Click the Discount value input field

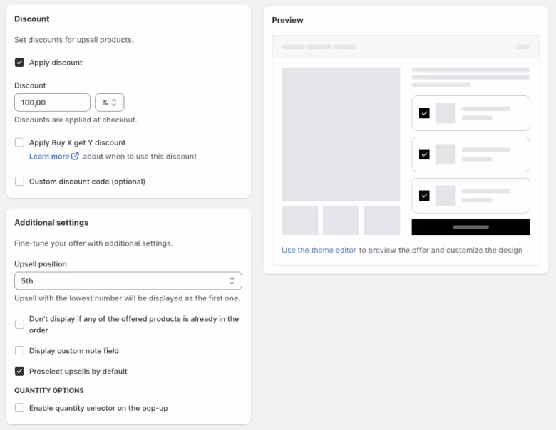[x=53, y=103]
